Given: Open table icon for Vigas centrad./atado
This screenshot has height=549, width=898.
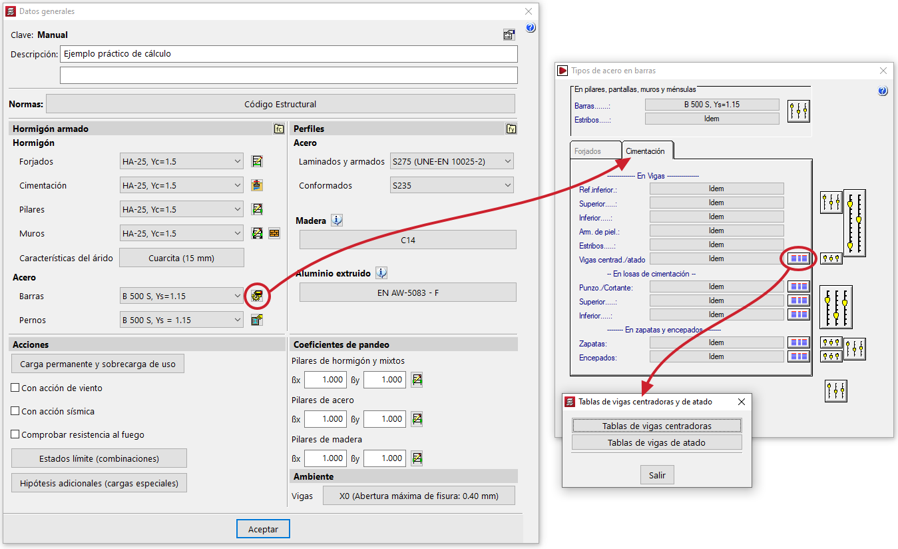Looking at the screenshot, I should 797,259.
